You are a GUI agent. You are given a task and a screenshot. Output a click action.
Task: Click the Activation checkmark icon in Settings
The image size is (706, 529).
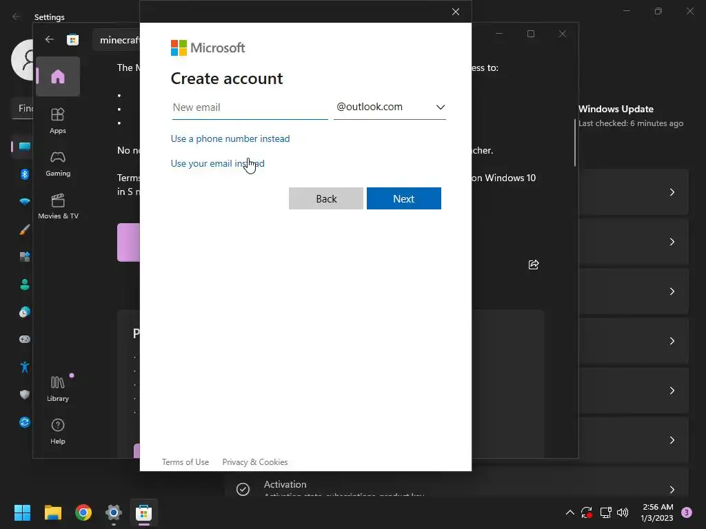click(243, 489)
